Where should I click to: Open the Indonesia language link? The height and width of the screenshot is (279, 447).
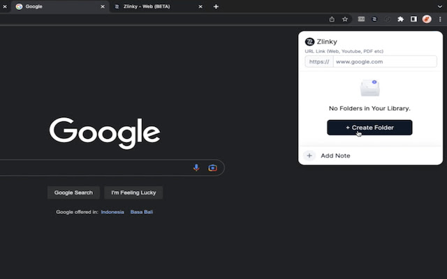coord(112,212)
